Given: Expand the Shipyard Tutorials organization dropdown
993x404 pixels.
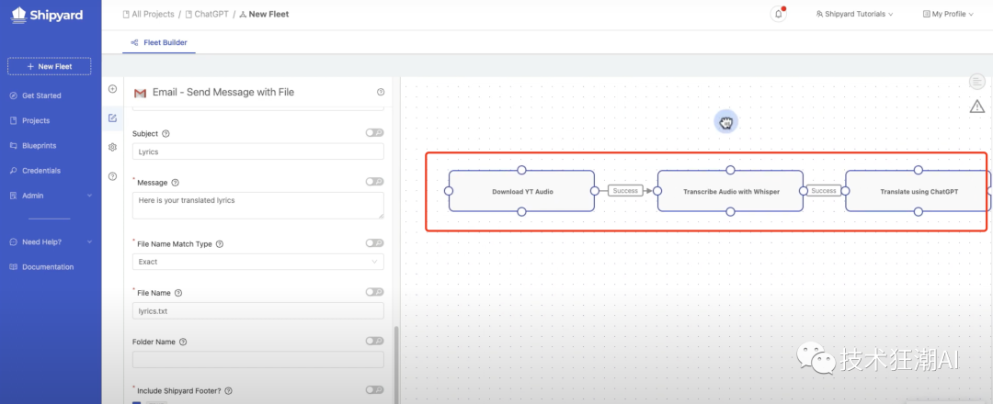Looking at the screenshot, I should (x=854, y=15).
